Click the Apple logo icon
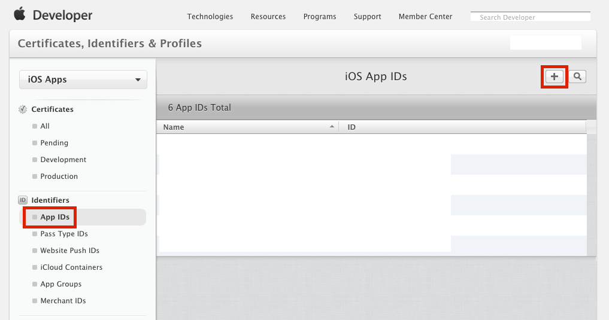Viewport: 609px width, 320px height. pyautogui.click(x=20, y=14)
